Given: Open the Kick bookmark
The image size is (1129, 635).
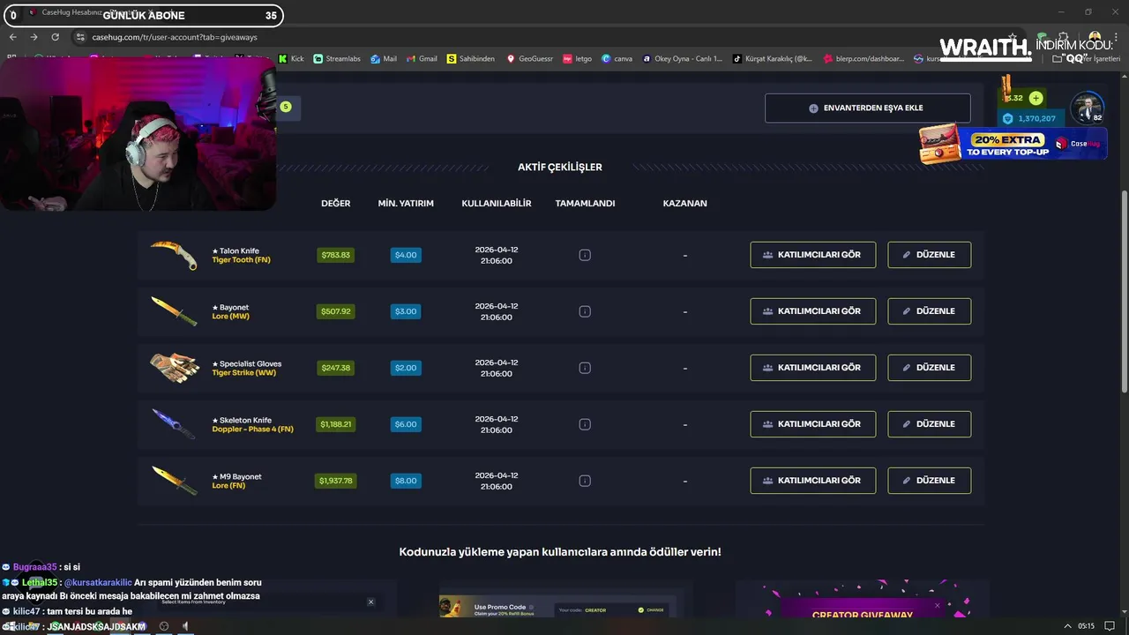Looking at the screenshot, I should (291, 58).
